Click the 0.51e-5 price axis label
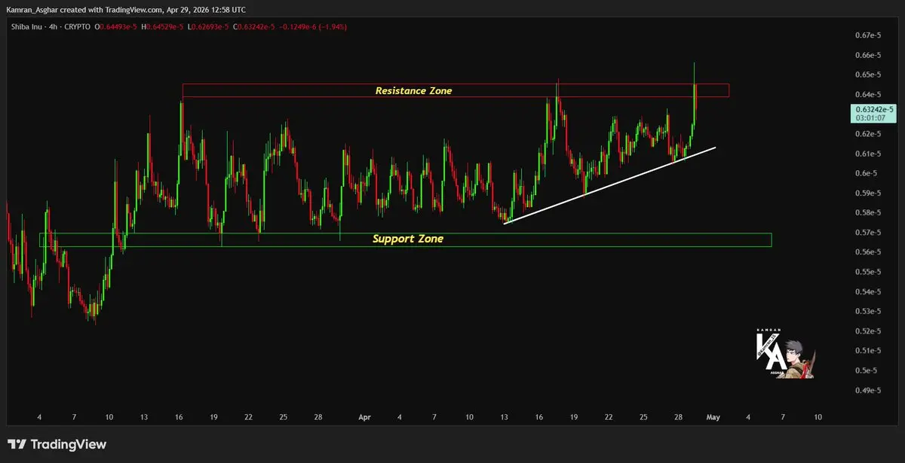 point(870,351)
